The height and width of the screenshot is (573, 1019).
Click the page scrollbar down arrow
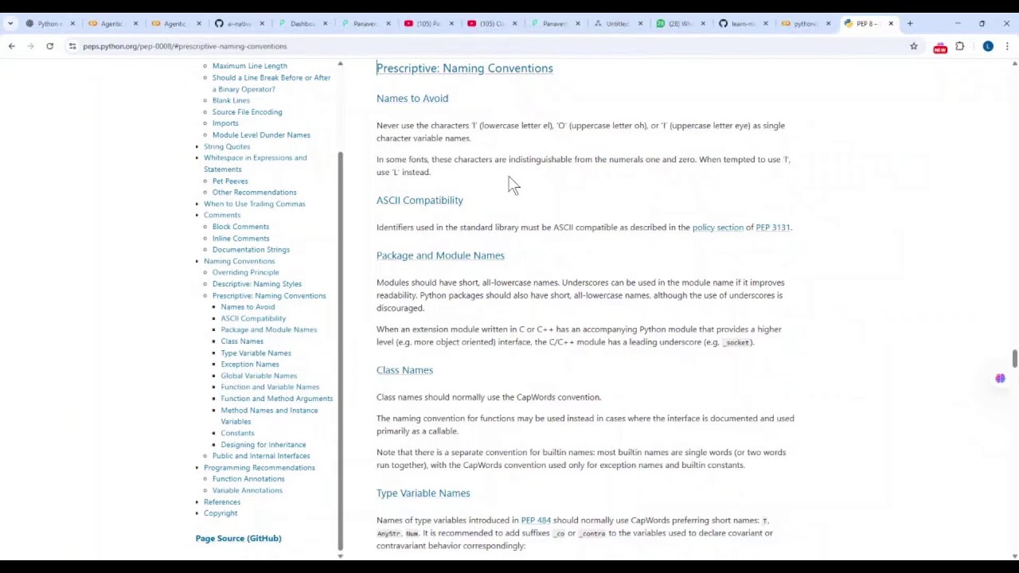[1014, 556]
